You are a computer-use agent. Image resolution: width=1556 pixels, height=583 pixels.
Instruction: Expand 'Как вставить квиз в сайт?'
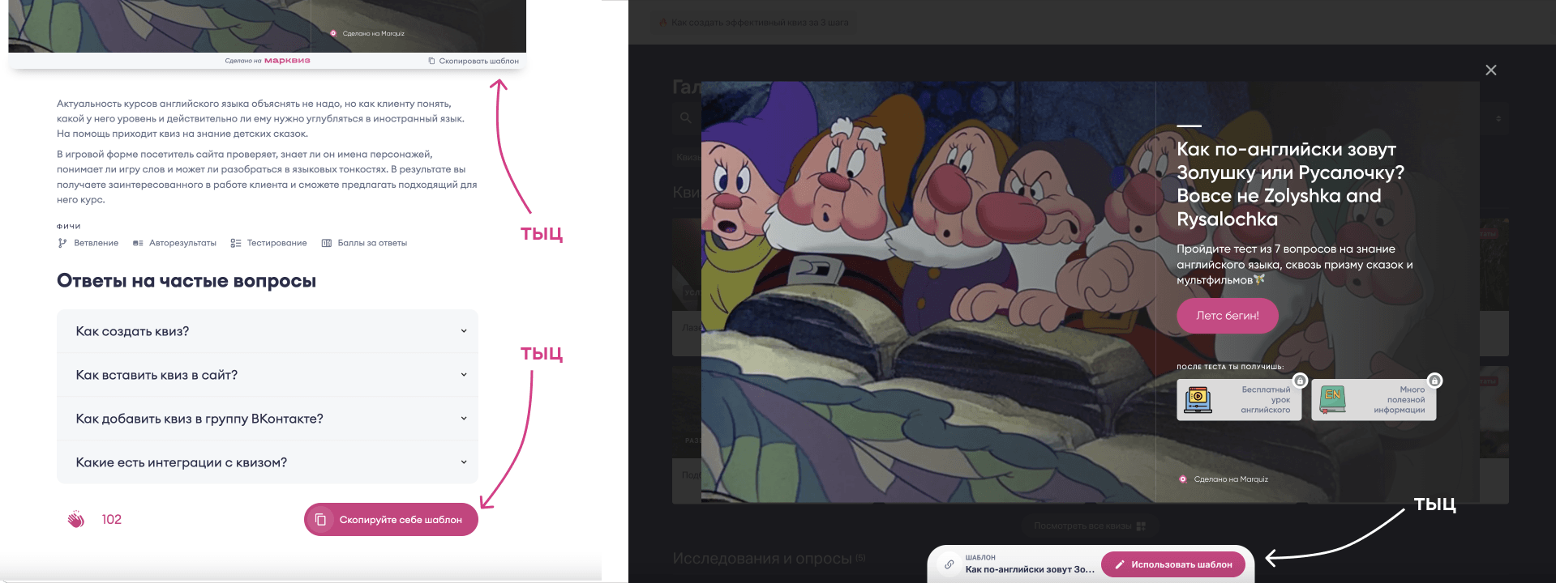268,375
